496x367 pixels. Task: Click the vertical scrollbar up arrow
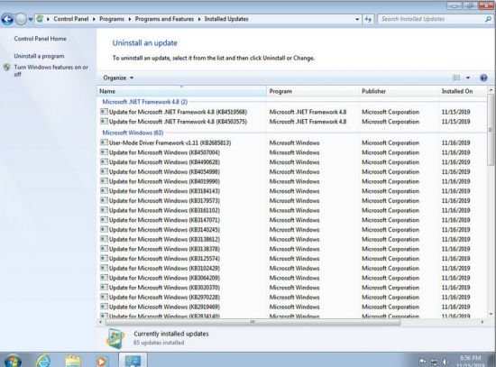pos(491,90)
